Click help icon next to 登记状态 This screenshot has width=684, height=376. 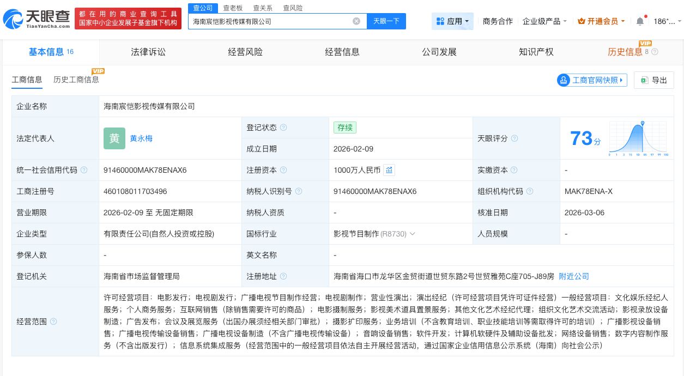(284, 128)
